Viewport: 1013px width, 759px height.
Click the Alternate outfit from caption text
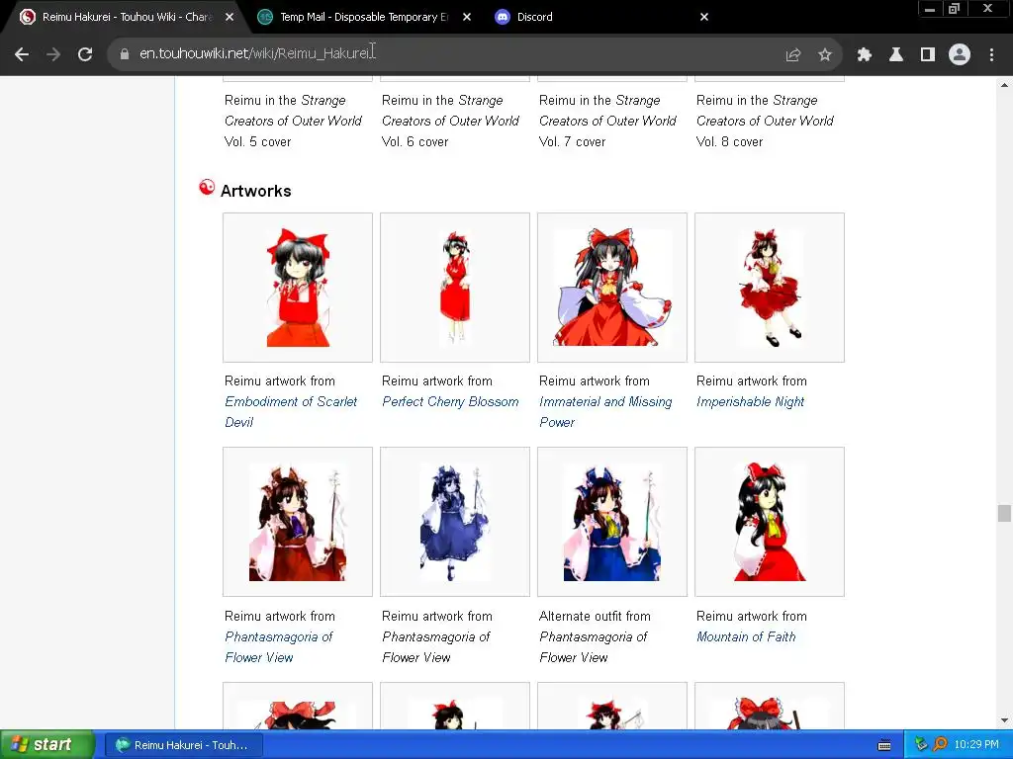pos(595,616)
